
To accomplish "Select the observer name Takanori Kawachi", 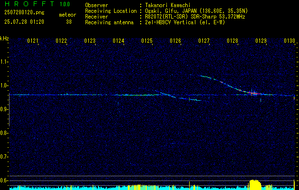I will pyautogui.click(x=167, y=5).
